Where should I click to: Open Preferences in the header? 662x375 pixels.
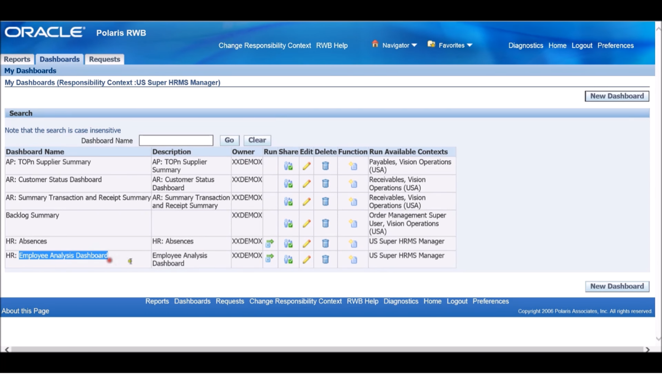coord(616,45)
